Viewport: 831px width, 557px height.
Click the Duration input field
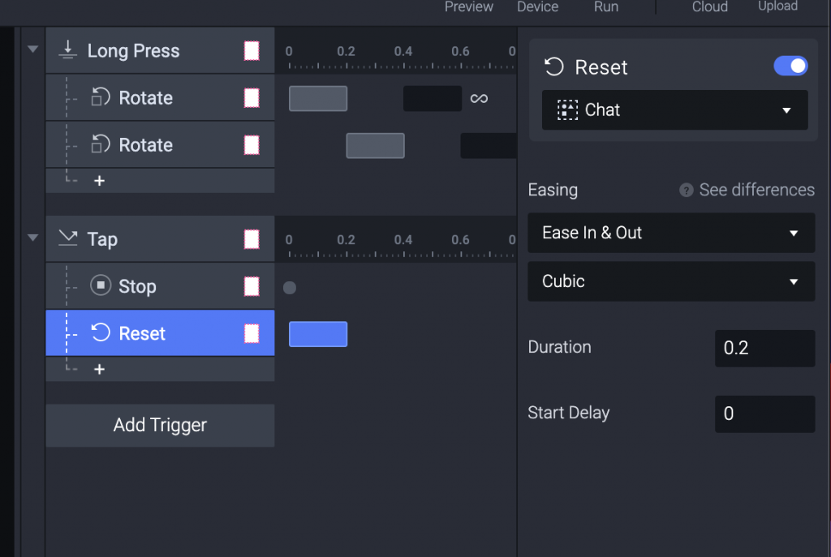pyautogui.click(x=764, y=348)
